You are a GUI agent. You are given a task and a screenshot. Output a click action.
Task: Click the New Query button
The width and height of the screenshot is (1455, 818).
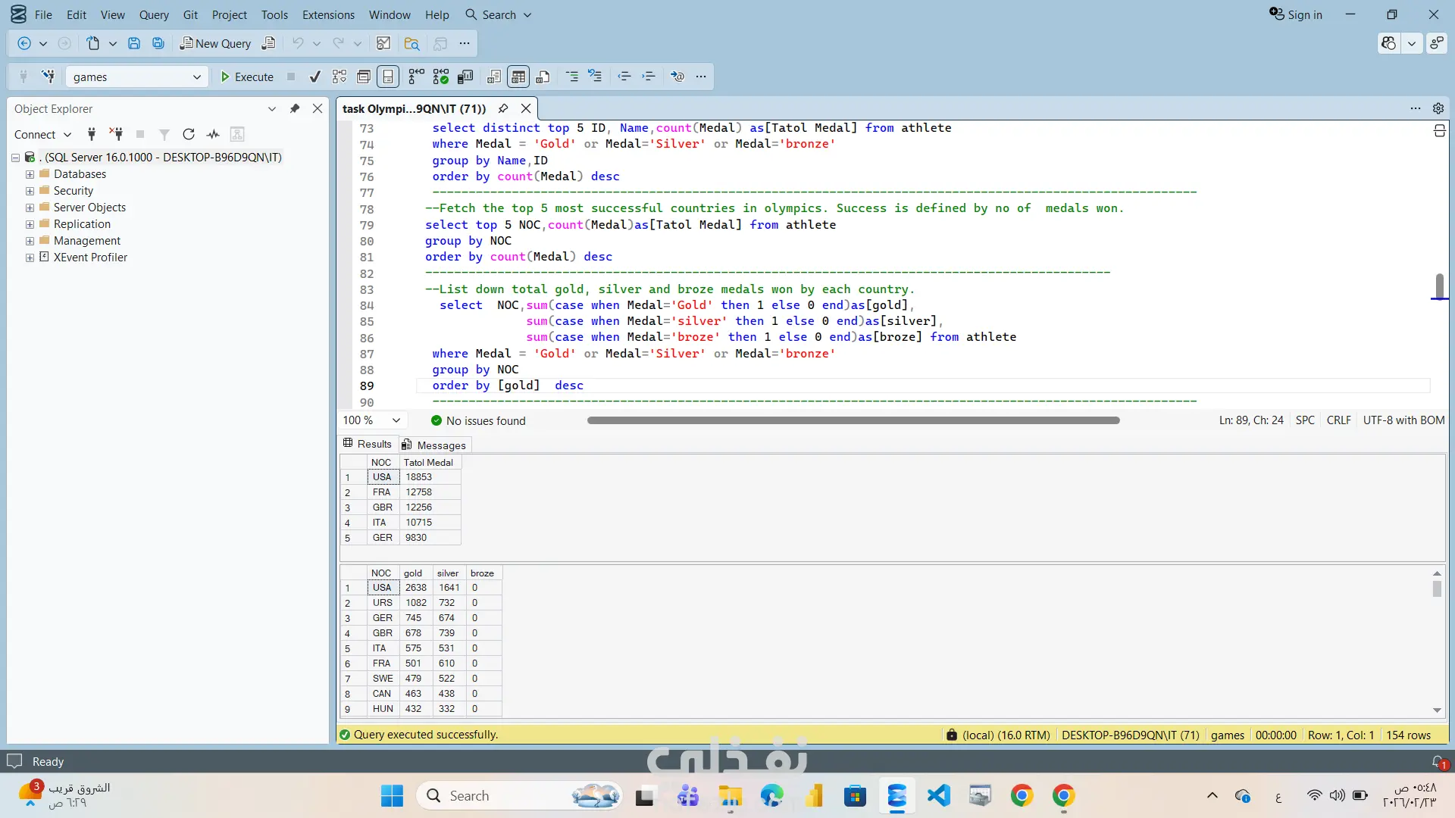click(215, 43)
